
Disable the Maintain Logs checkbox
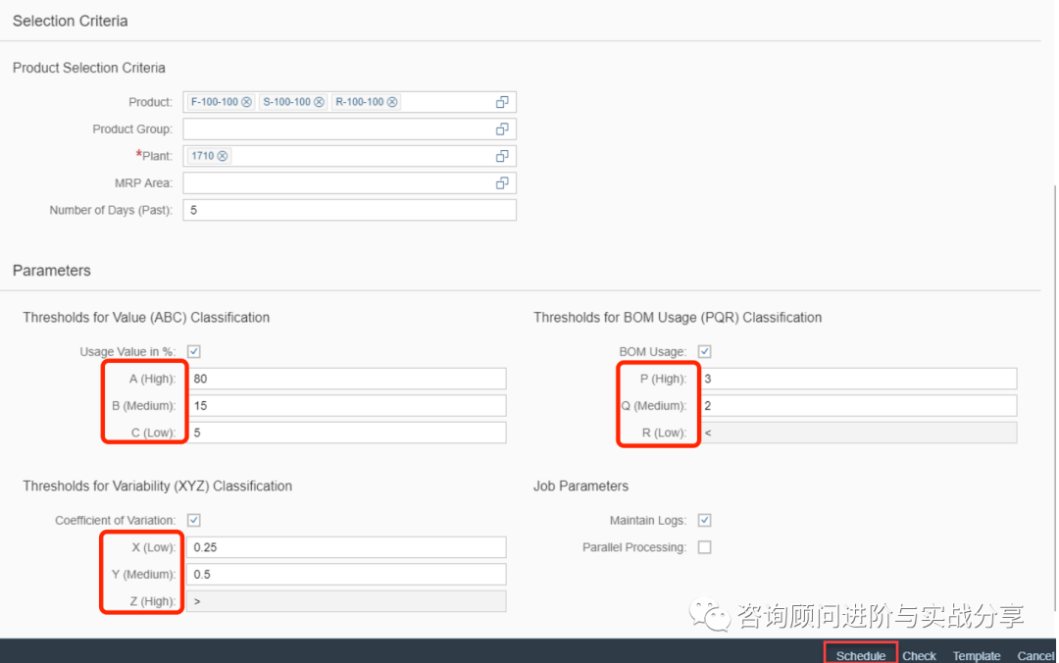click(703, 520)
